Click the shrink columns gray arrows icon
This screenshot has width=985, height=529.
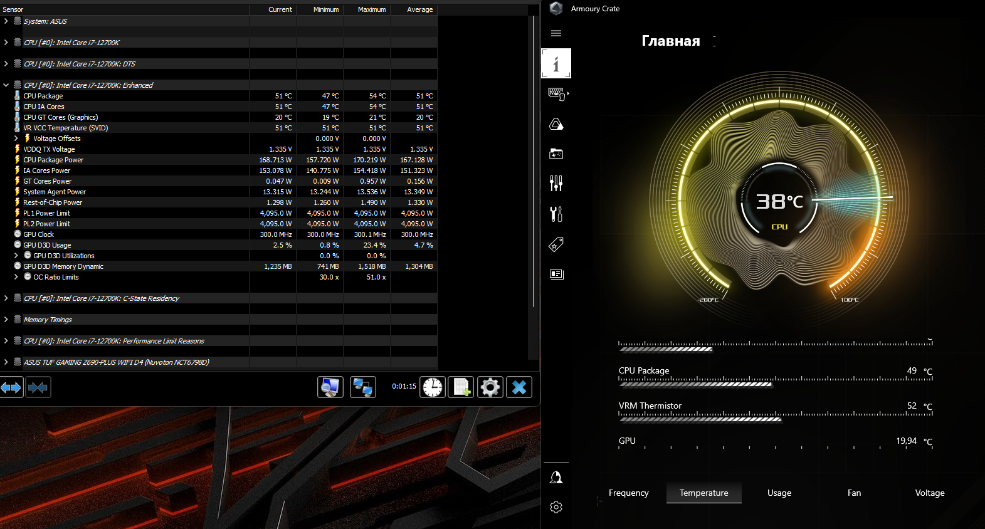click(x=38, y=387)
